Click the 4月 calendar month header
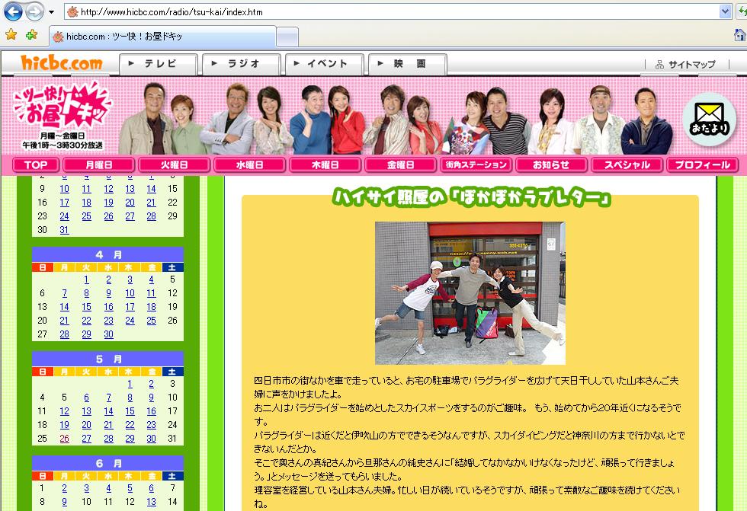 click(107, 255)
